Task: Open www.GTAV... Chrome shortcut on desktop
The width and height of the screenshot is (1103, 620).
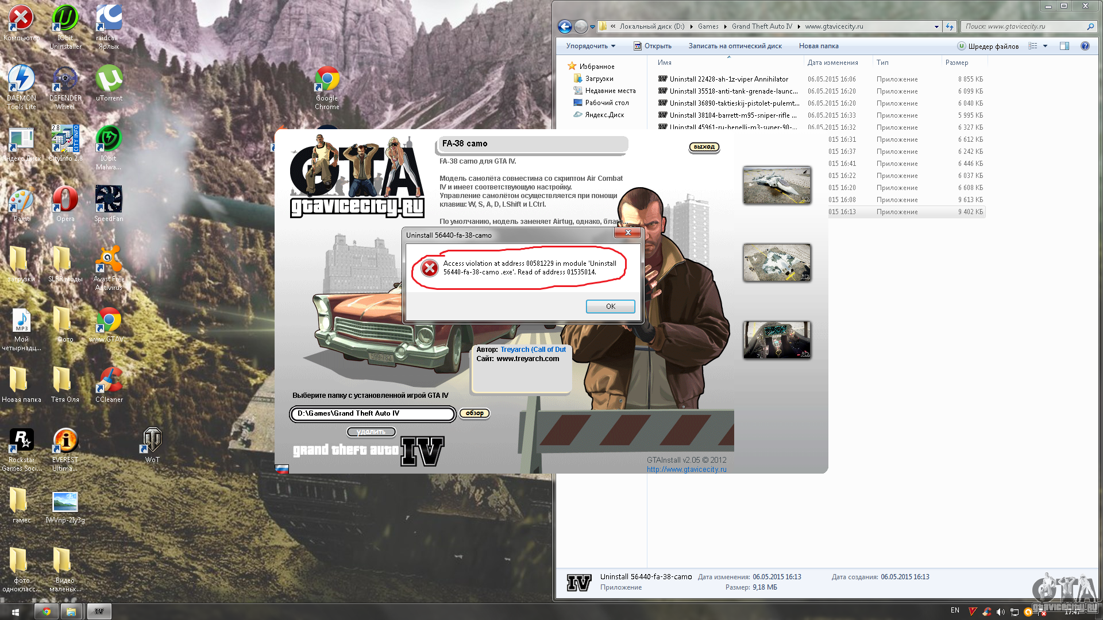Action: click(109, 324)
